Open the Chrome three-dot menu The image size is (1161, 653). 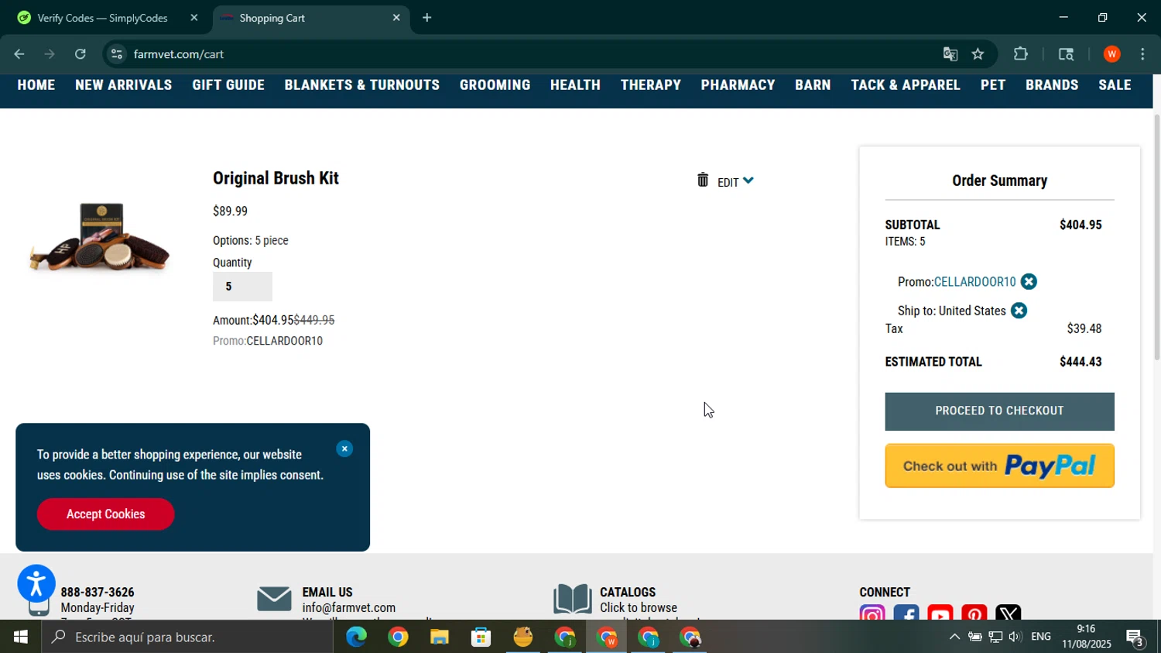pyautogui.click(x=1143, y=54)
